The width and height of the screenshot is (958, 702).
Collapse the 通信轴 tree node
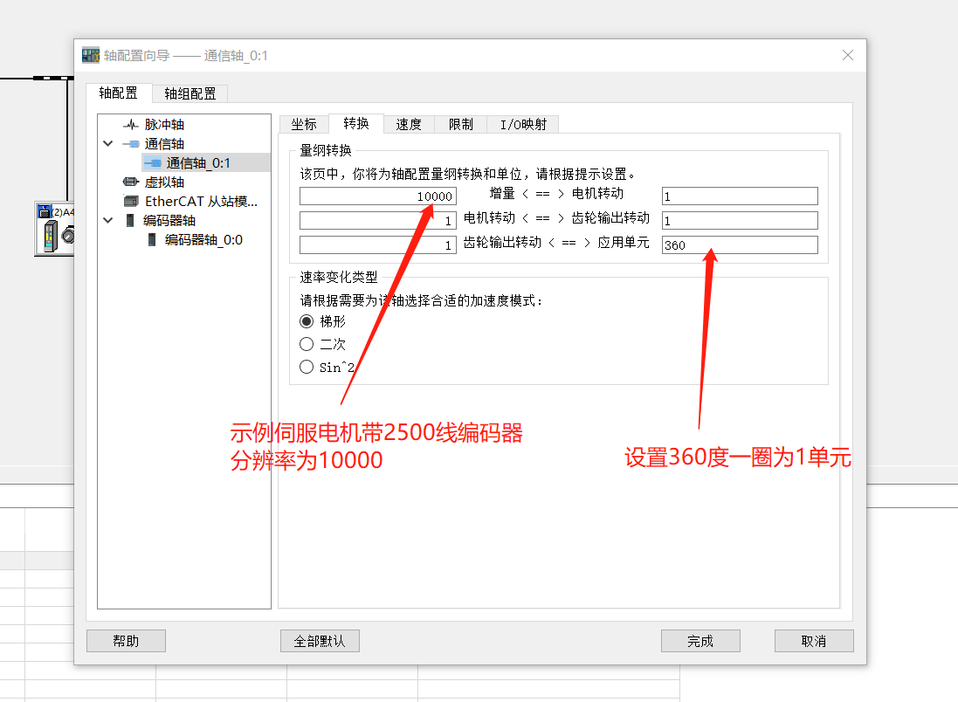coord(108,143)
